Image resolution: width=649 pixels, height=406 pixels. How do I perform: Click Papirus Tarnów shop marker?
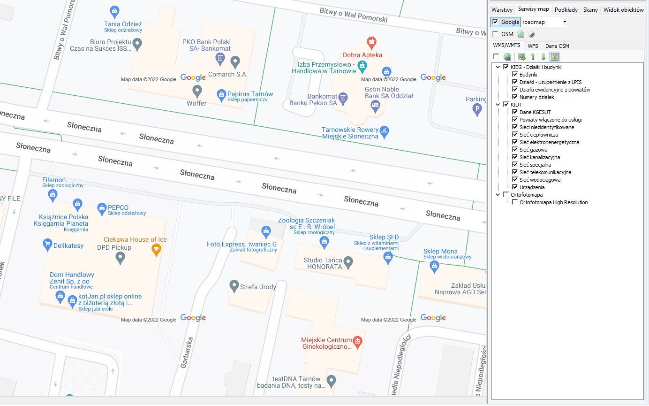pos(221,95)
